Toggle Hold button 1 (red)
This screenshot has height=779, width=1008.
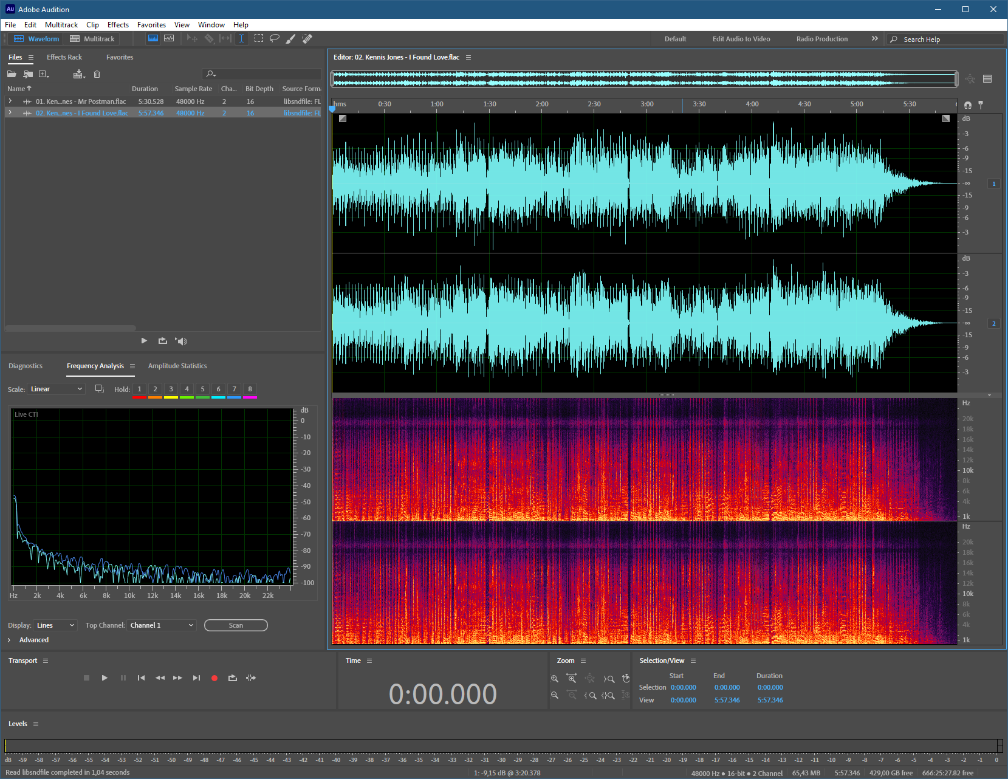(x=139, y=390)
